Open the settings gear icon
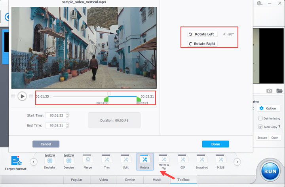The image size is (285, 187). pyautogui.click(x=259, y=3)
